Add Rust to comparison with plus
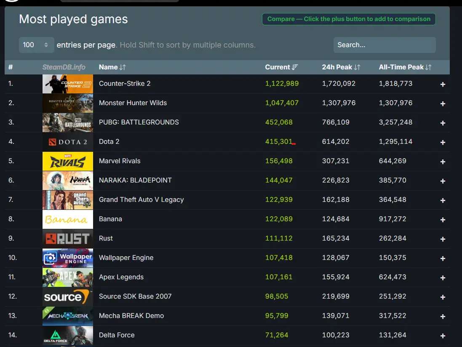462x347 pixels. click(443, 239)
